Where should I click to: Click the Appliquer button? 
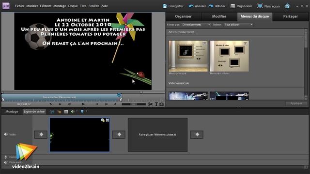(x=296, y=103)
